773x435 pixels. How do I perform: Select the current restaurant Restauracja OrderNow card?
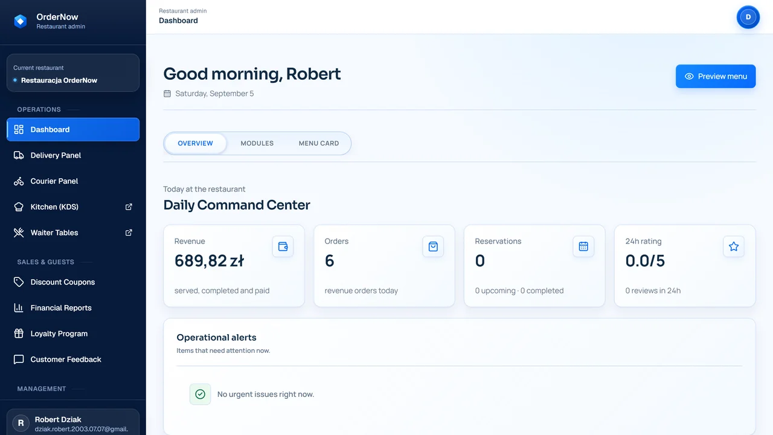pyautogui.click(x=73, y=73)
